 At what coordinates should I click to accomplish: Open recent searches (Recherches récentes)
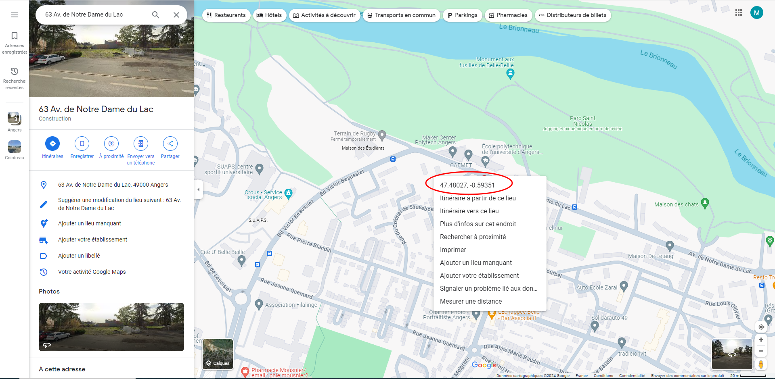pos(15,78)
